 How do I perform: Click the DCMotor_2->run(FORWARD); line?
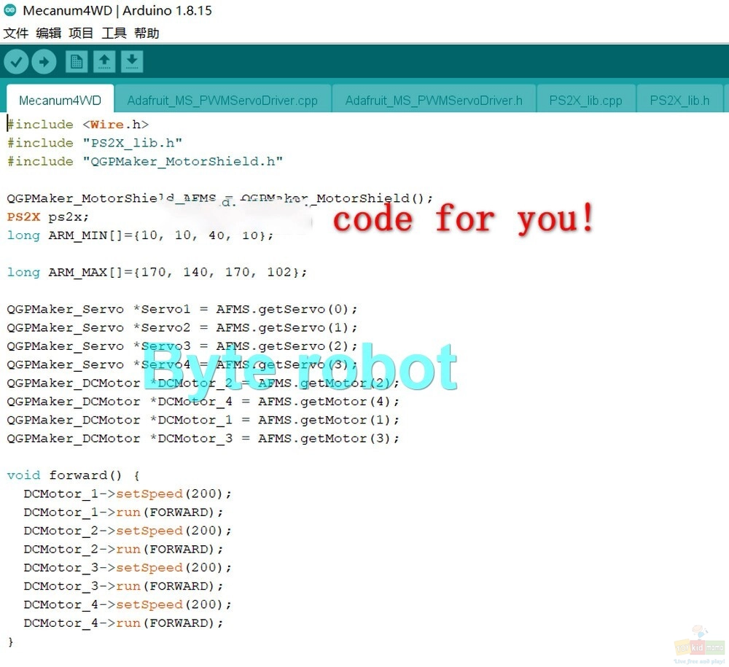tap(123, 549)
